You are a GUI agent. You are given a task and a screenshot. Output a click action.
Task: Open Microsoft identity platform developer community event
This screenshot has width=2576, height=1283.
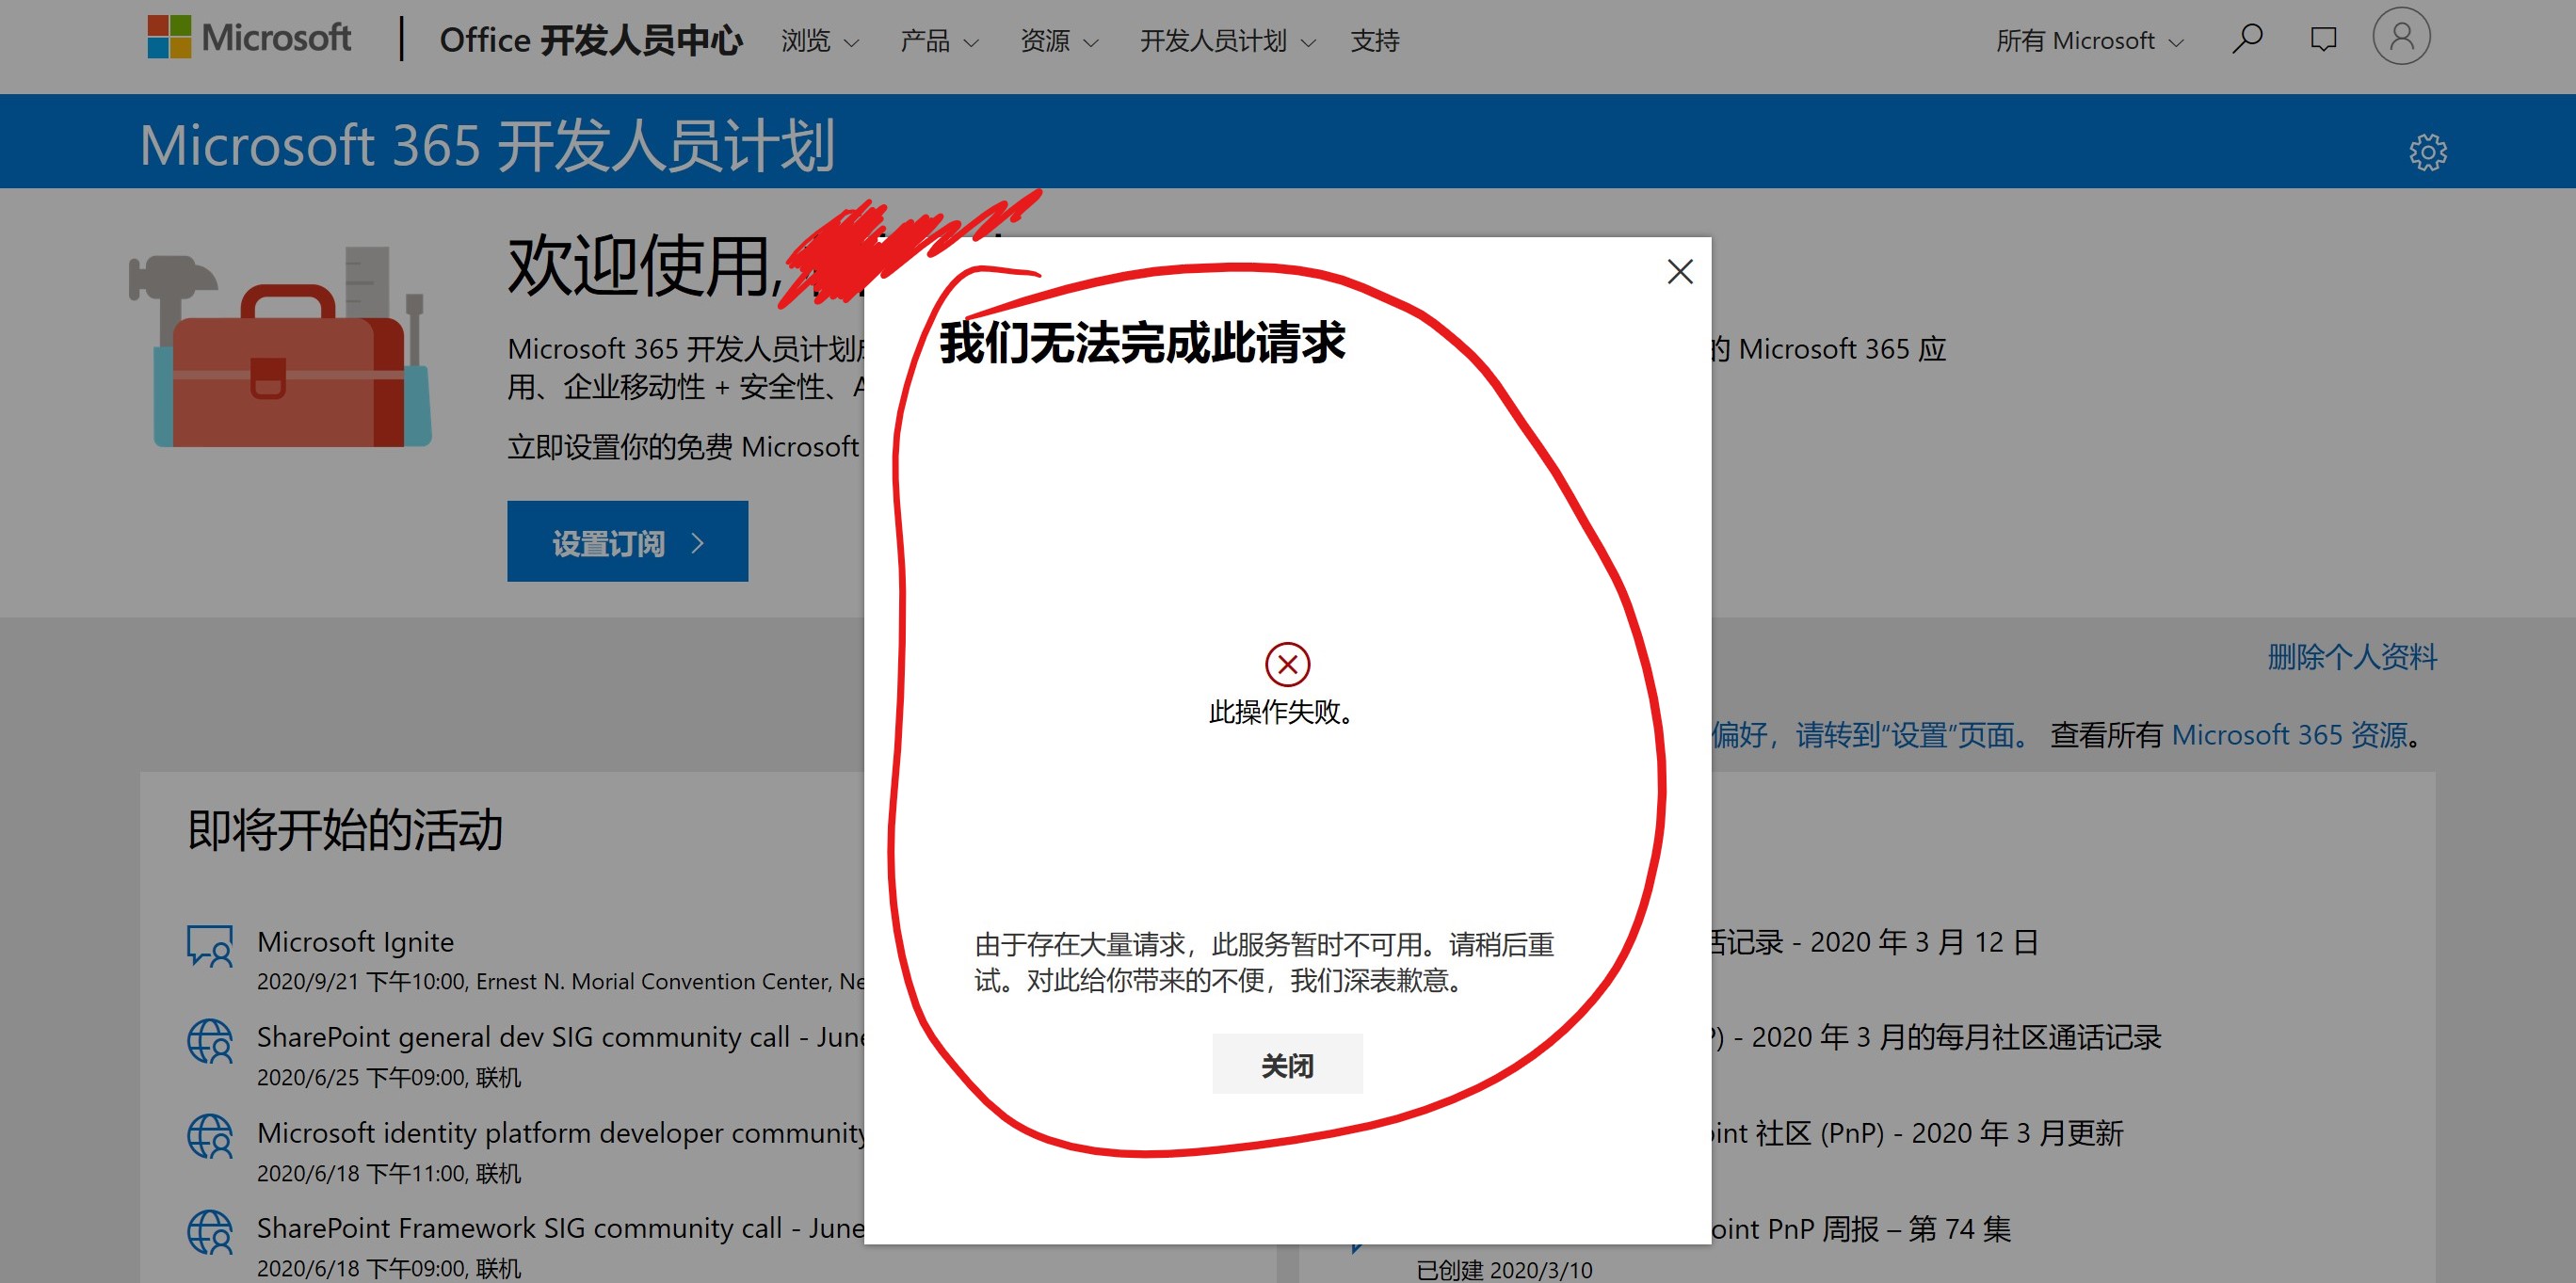tap(561, 1133)
